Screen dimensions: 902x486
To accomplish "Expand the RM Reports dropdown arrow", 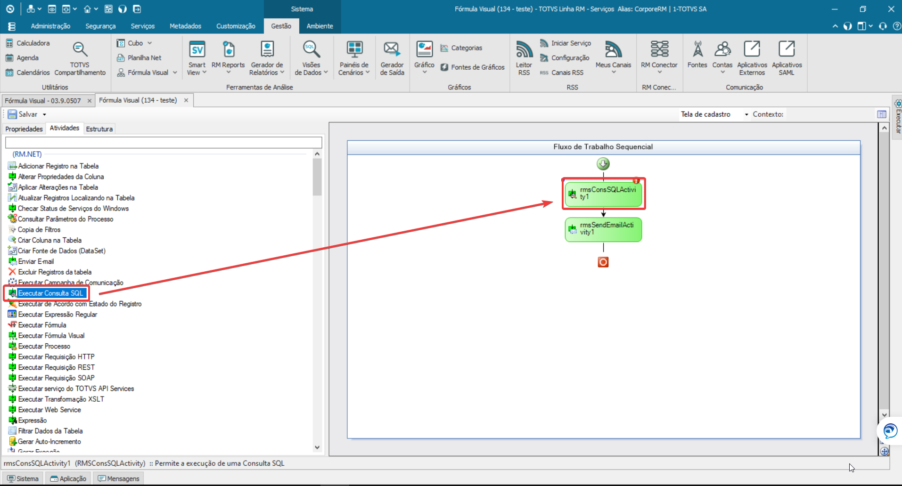I will 229,73.
